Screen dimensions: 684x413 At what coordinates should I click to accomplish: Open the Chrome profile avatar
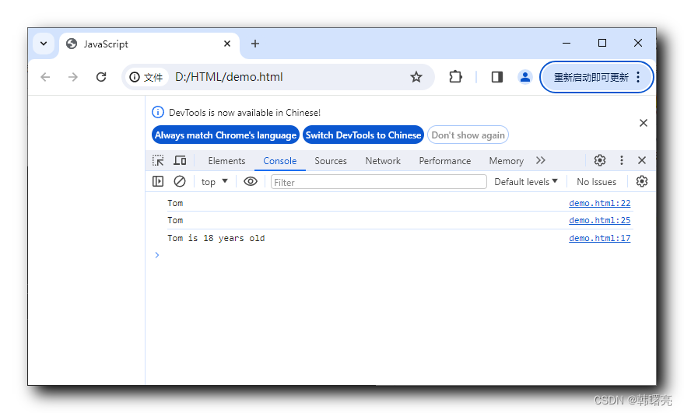pos(525,77)
